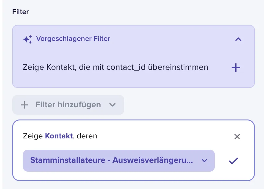Open the Stamminstallateure - Ausweisverlängeru... dropdown

click(x=119, y=160)
